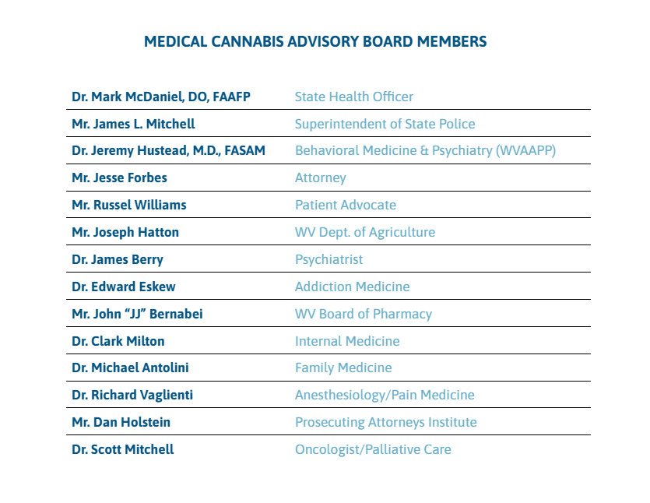Screen dimensions: 650x503
Task: Select Mr. James L. Mitchell's name
Action: [133, 124]
